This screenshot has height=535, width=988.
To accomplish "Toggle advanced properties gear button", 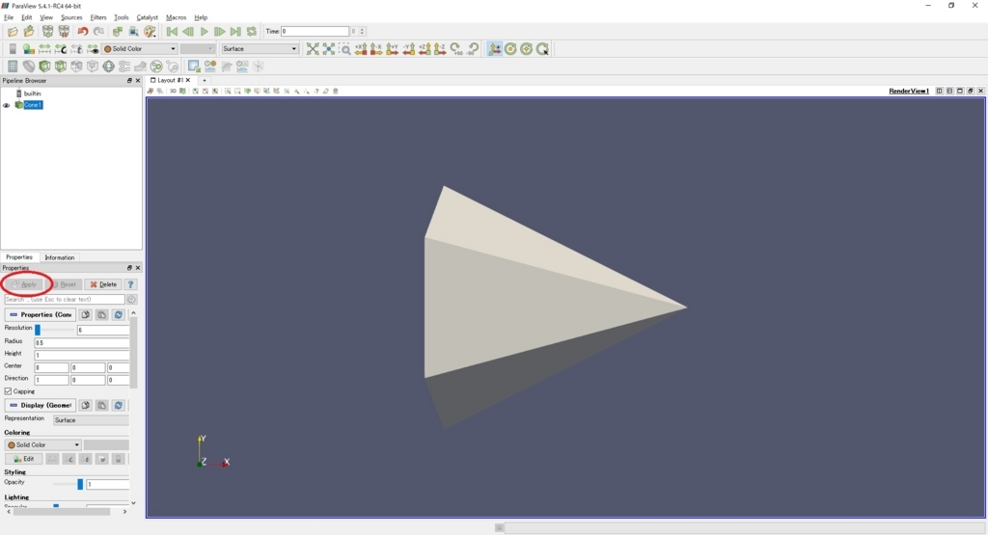I will (131, 300).
